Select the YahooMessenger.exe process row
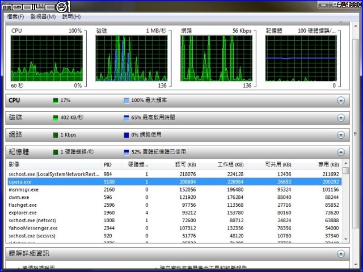Image resolution: width=363 pixels, height=272 pixels. (174, 228)
